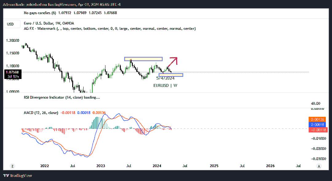Click the 2022 time axis label
Screen dimensions: 332x181
click(45, 166)
